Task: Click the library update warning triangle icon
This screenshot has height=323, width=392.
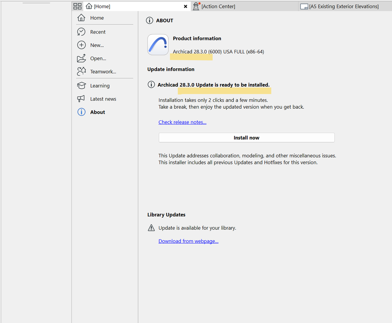Action: click(x=151, y=228)
